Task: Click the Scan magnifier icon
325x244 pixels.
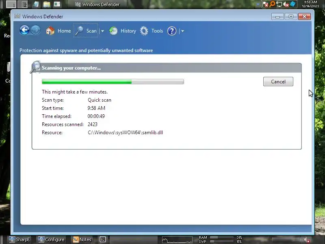Action: 79,31
